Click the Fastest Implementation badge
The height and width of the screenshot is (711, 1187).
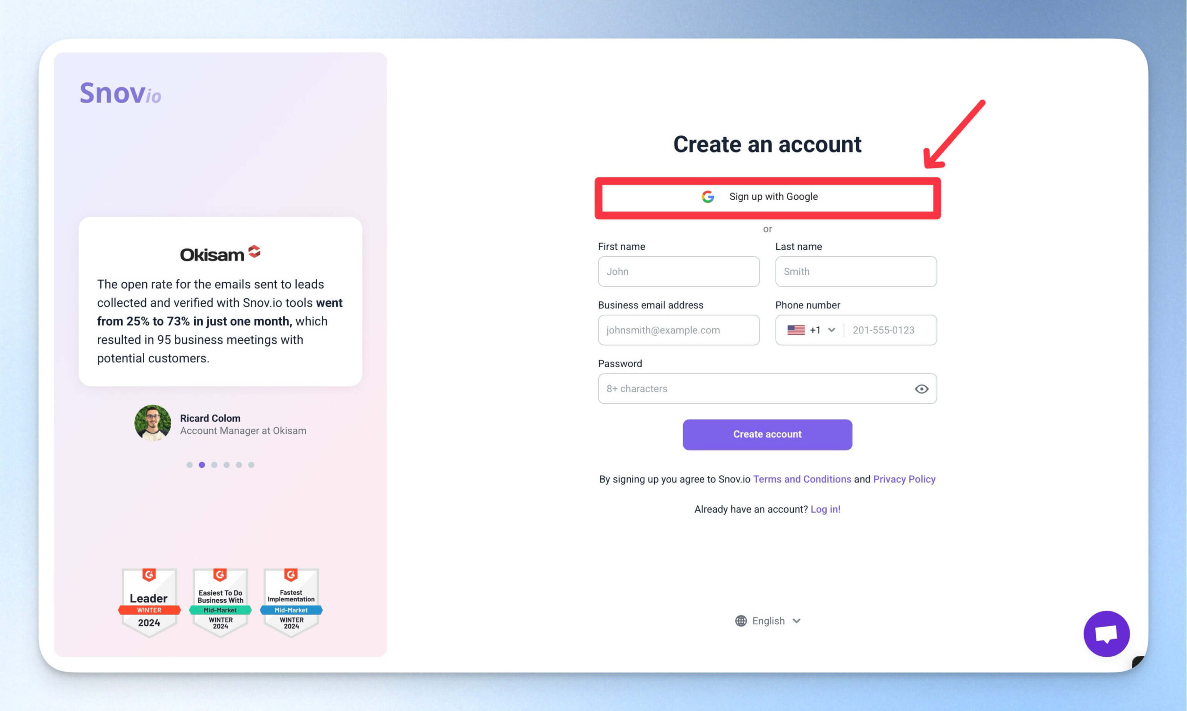[291, 603]
